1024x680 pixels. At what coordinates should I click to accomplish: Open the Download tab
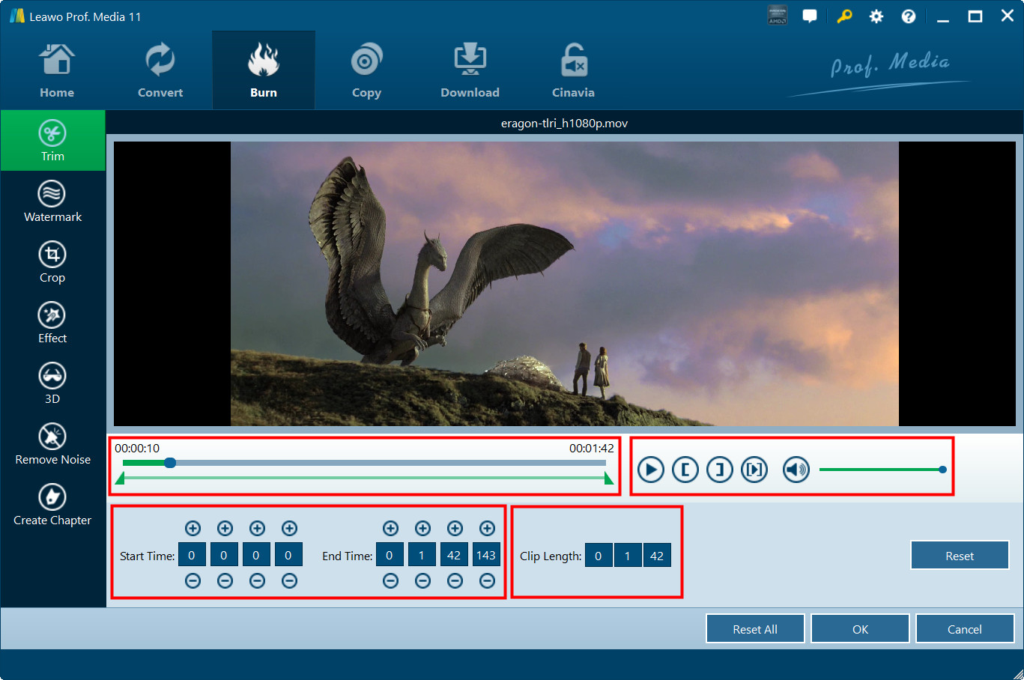click(470, 70)
